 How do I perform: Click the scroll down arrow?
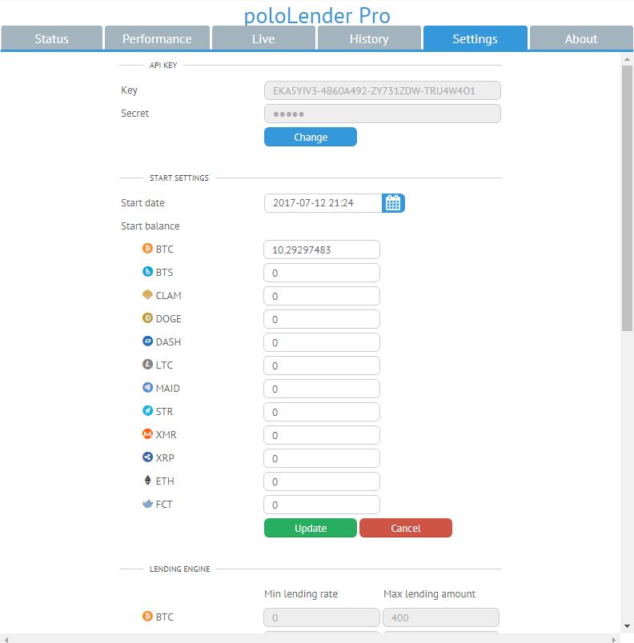[x=627, y=626]
